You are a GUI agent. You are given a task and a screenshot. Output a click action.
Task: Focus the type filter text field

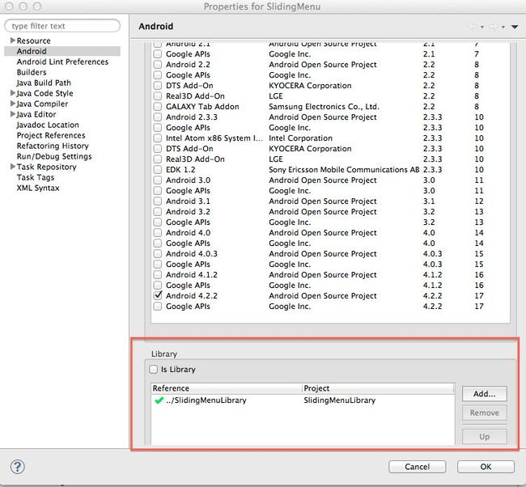[62, 26]
